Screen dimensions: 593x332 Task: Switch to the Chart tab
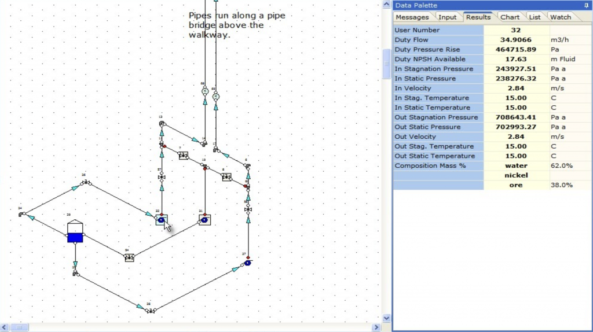(x=510, y=17)
